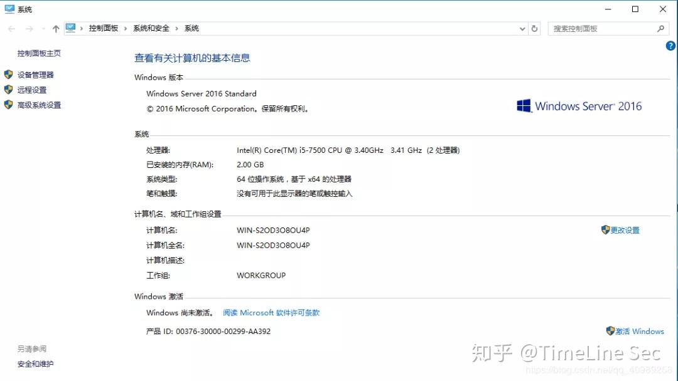The image size is (678, 381).
Task: Click text Windows Server 2016 Standard
Action: [x=202, y=93]
